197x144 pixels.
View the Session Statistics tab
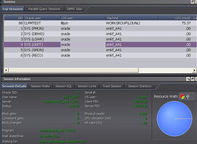pos(140,86)
